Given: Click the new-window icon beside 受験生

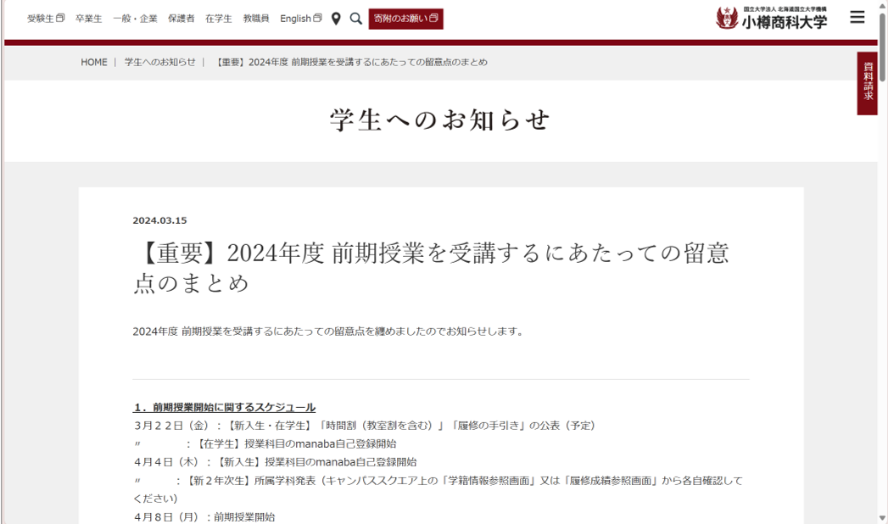Looking at the screenshot, I should [x=60, y=18].
